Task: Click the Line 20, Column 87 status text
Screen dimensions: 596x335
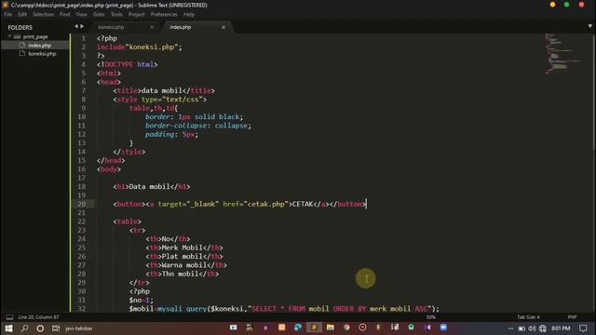Action: 38,317
